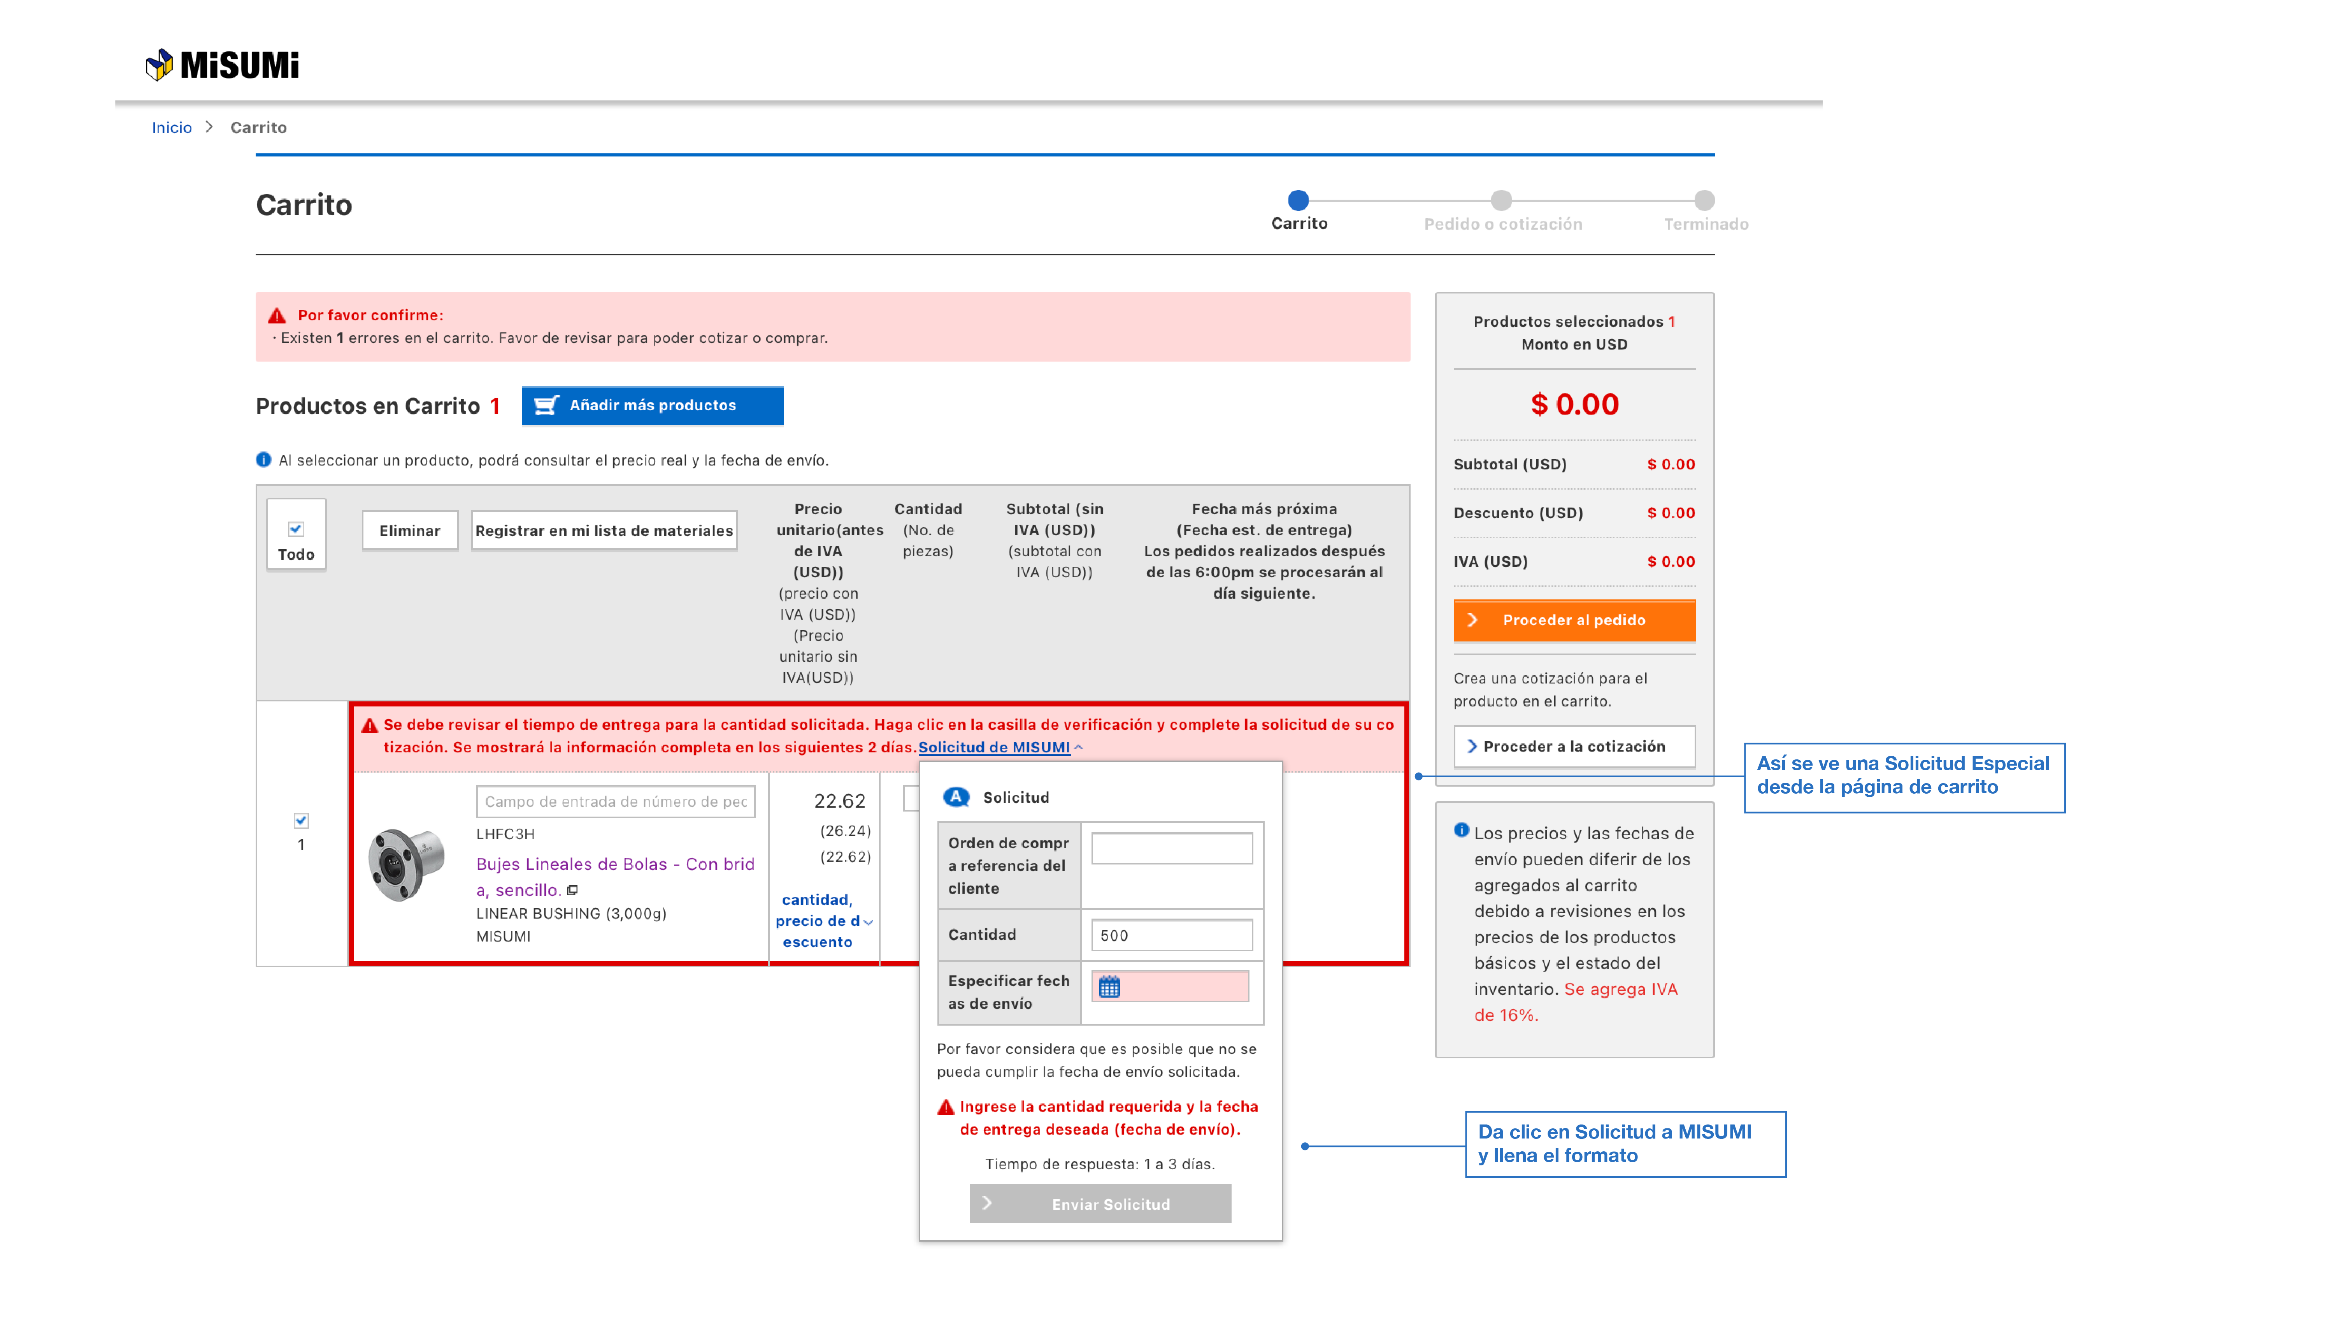Click the Enviar Solicitud button
Viewport: 2348px width, 1330px height.
1100,1204
